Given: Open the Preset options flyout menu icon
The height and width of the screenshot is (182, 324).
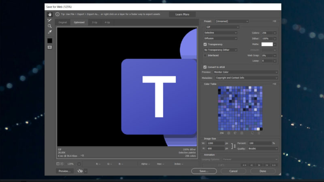Looking at the screenshot, I should (x=275, y=21).
